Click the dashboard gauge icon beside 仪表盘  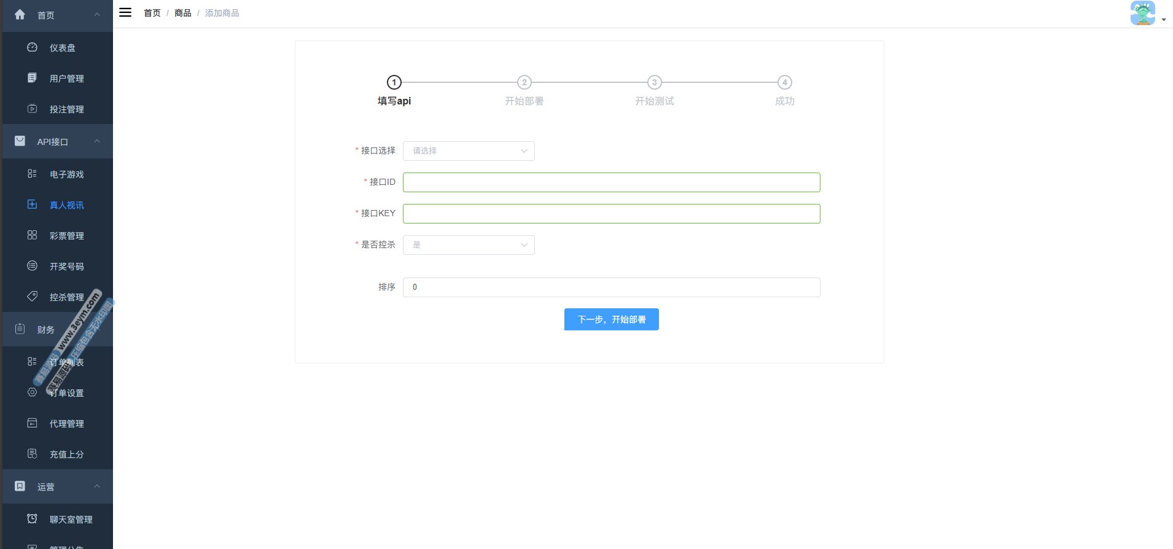tap(33, 47)
